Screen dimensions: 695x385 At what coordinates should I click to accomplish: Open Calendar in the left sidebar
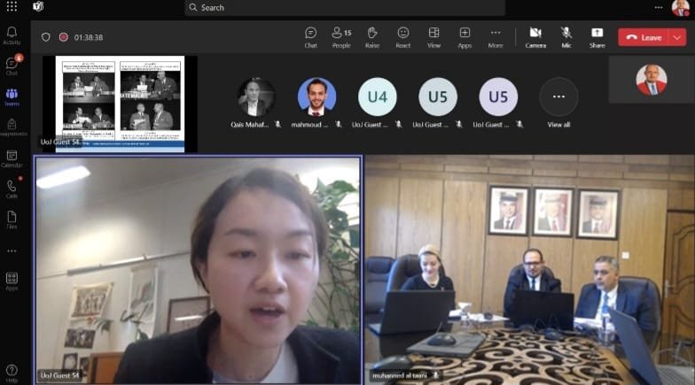12,159
